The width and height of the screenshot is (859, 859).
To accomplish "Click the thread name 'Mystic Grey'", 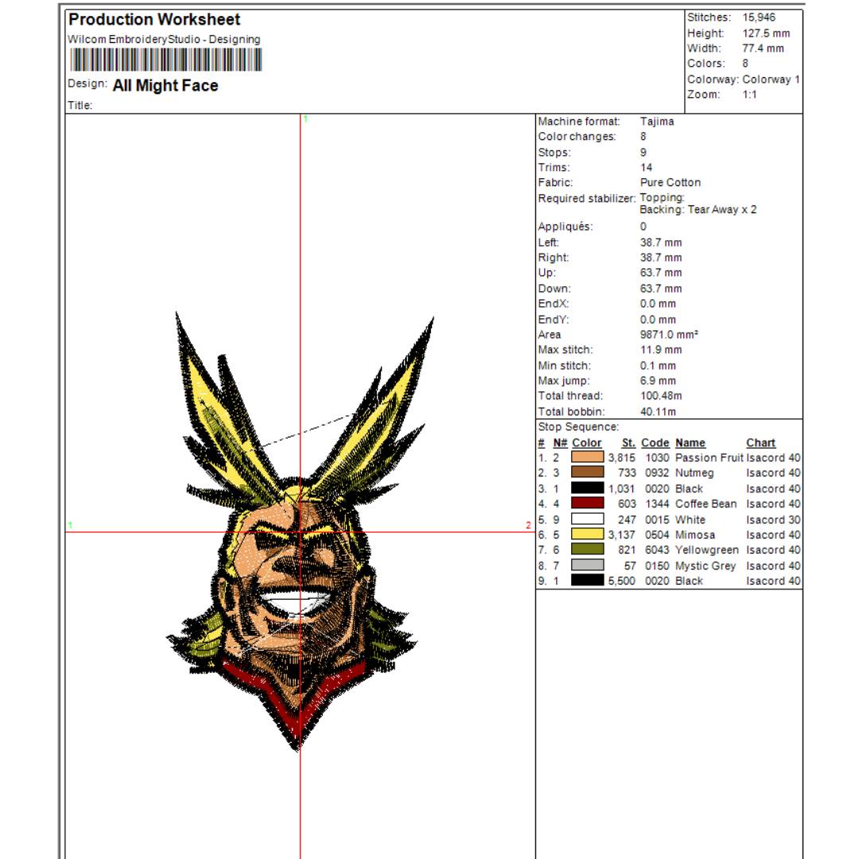I will point(705,566).
